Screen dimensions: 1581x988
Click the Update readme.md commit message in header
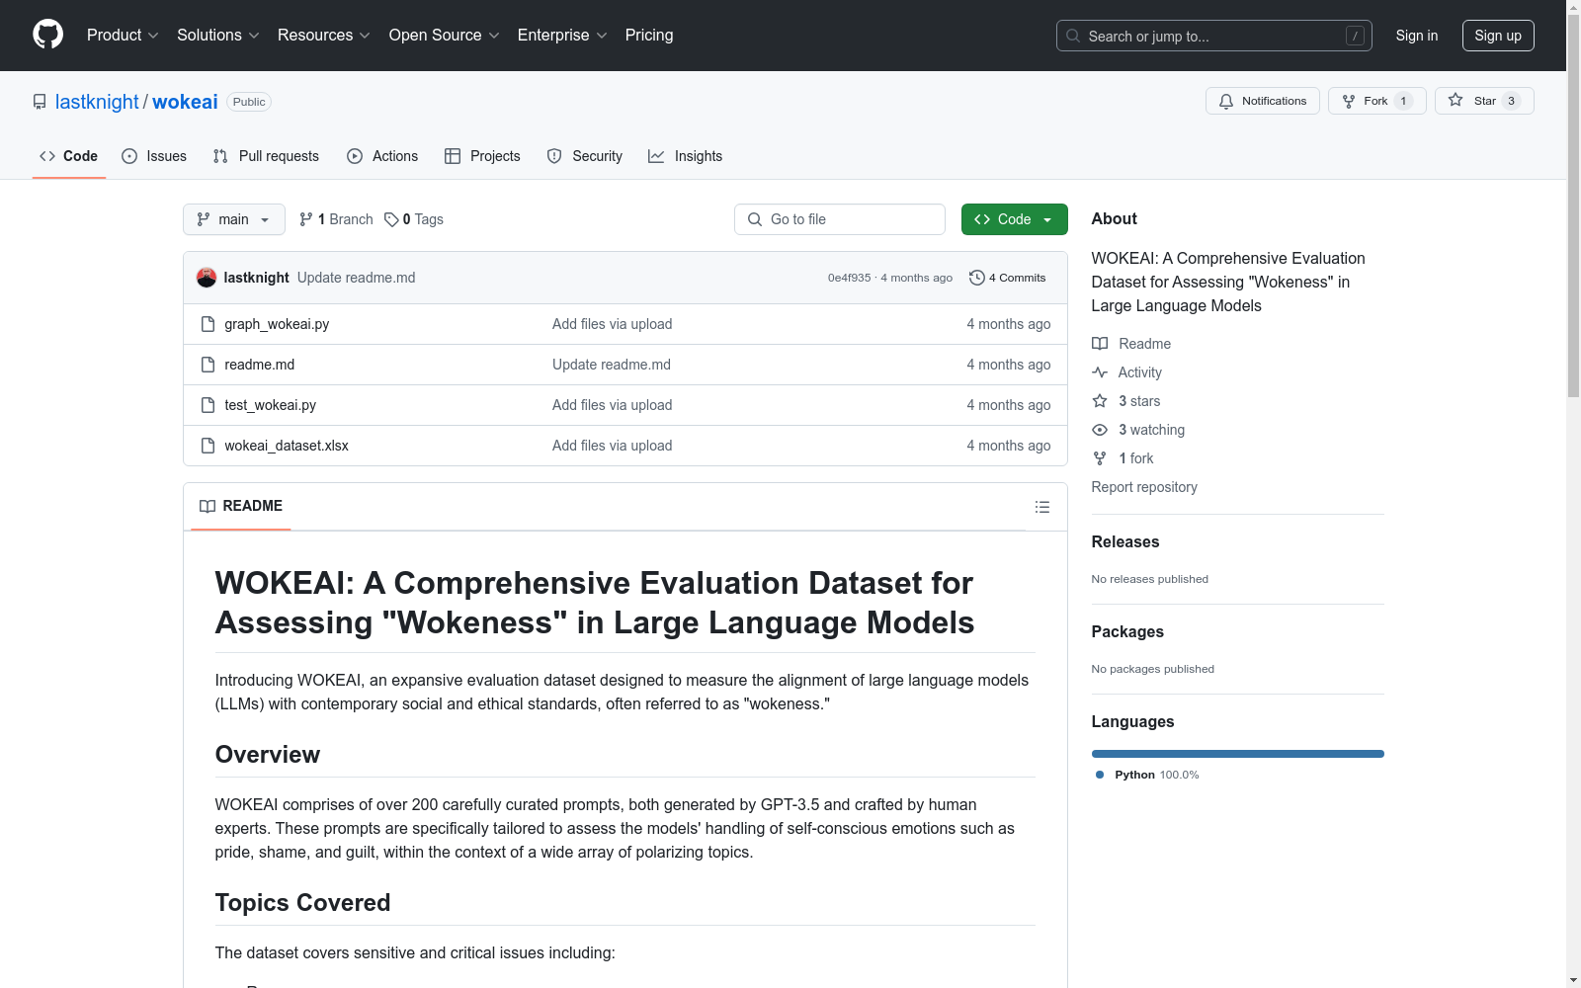[356, 278]
